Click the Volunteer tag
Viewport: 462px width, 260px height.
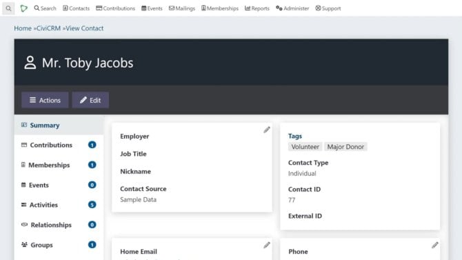(305, 146)
